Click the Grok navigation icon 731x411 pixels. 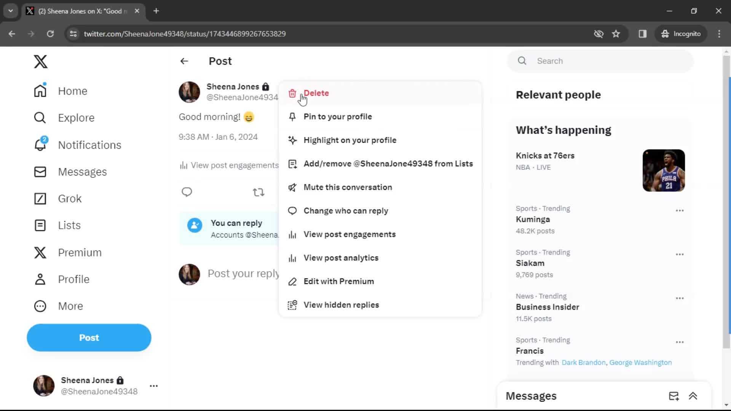(40, 198)
